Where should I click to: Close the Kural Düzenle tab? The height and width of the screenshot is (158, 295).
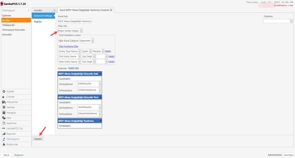tap(111, 10)
